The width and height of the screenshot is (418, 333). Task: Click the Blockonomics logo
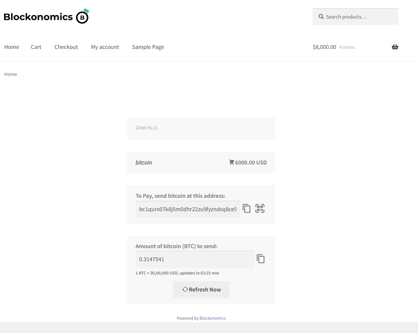point(46,16)
